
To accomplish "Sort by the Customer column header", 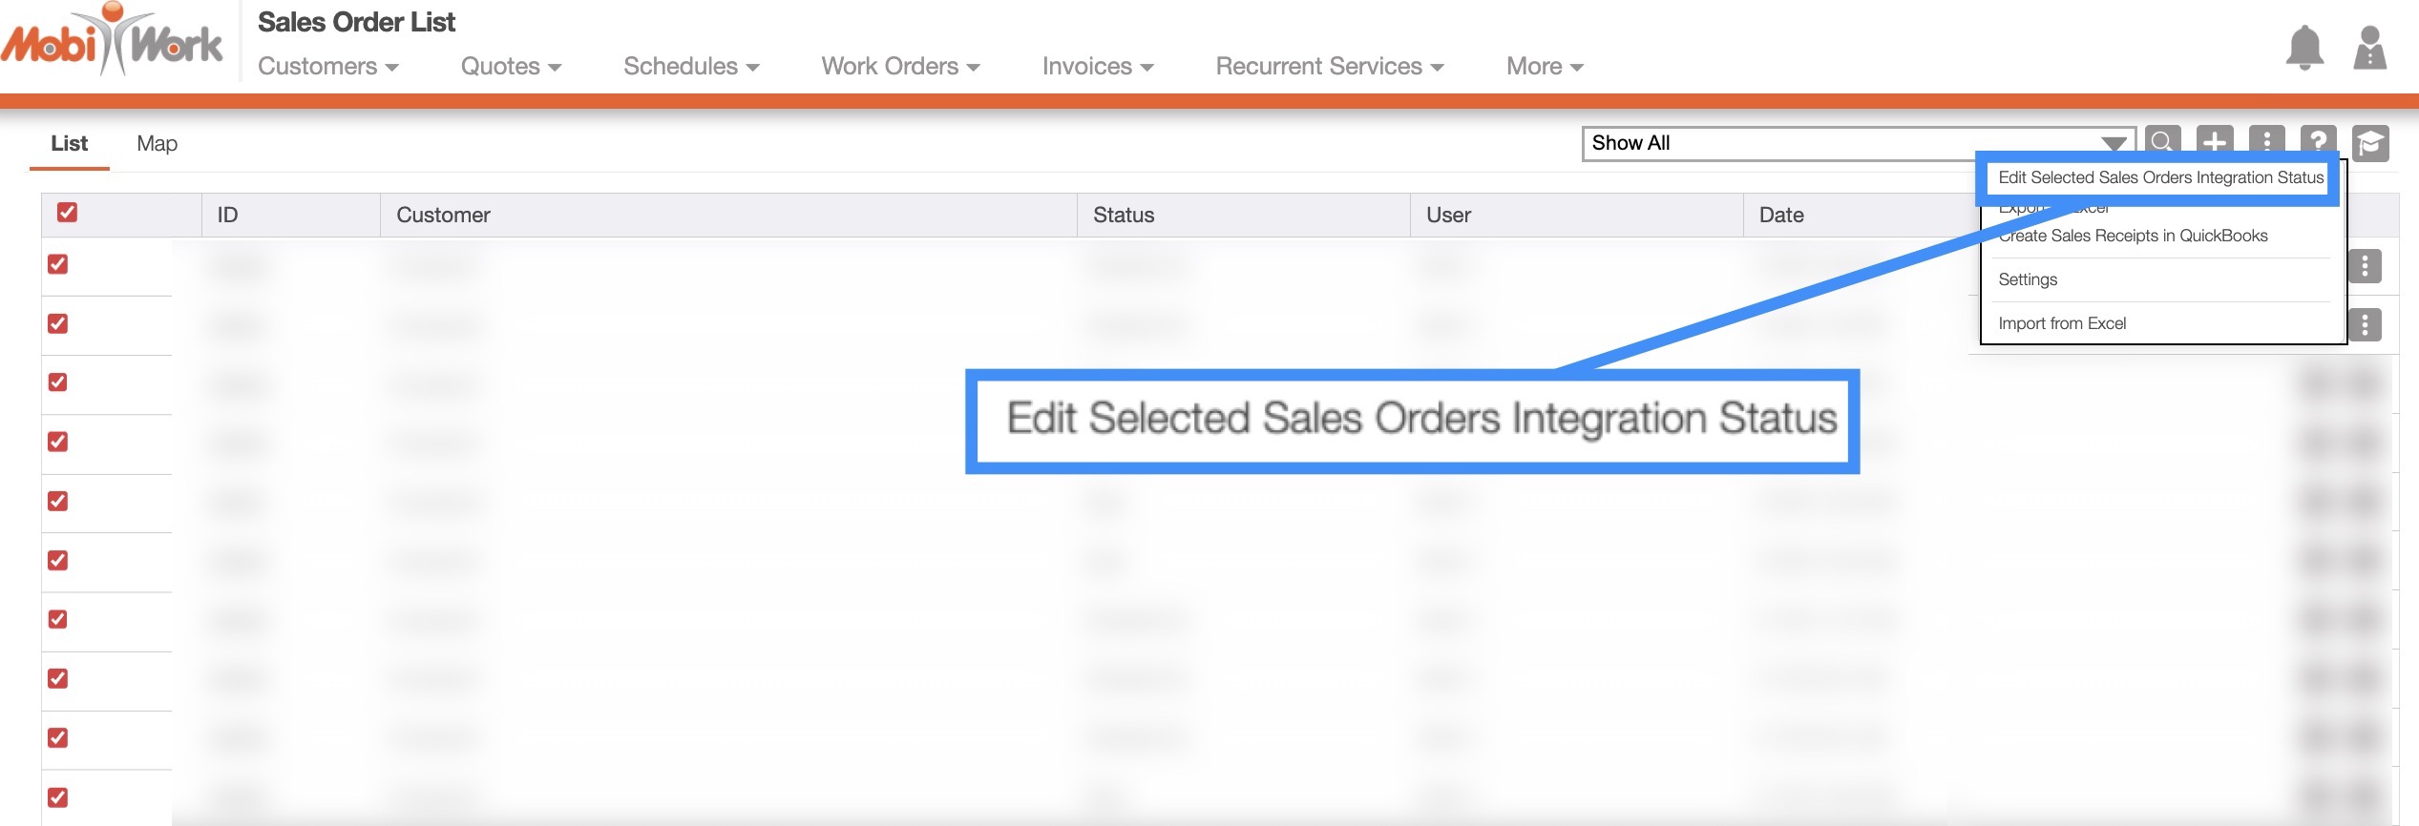I will (x=443, y=215).
